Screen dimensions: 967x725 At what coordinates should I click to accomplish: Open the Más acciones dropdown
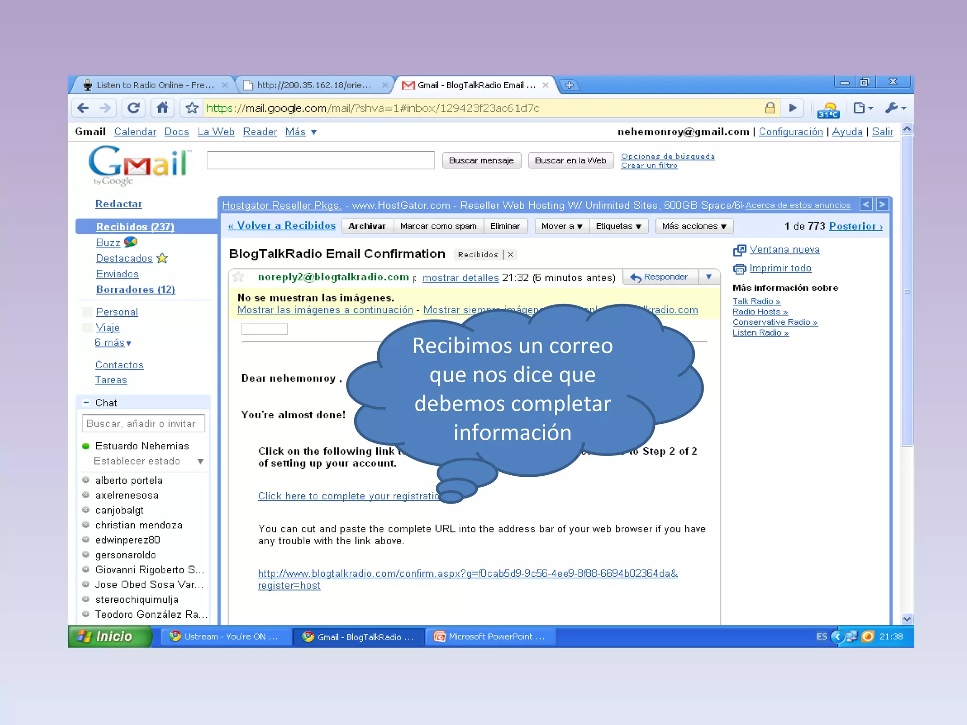[694, 226]
